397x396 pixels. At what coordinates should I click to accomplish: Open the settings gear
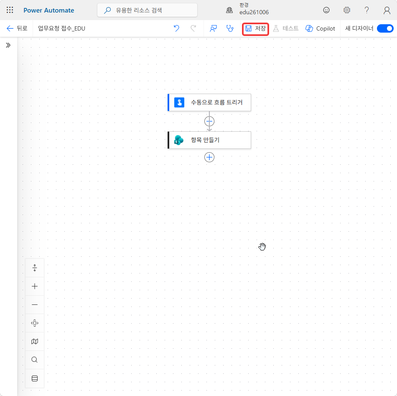(x=346, y=10)
